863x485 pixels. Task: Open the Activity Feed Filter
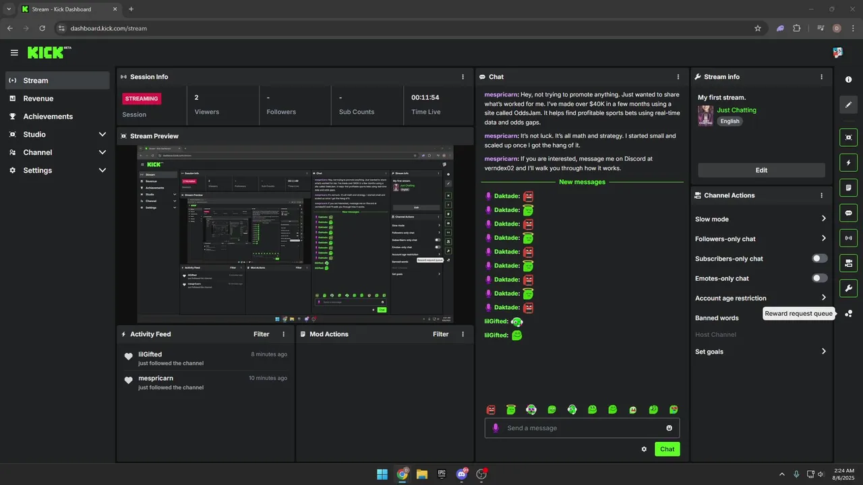(261, 334)
